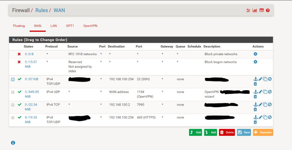Open the related log entries icon

coord(262,10)
